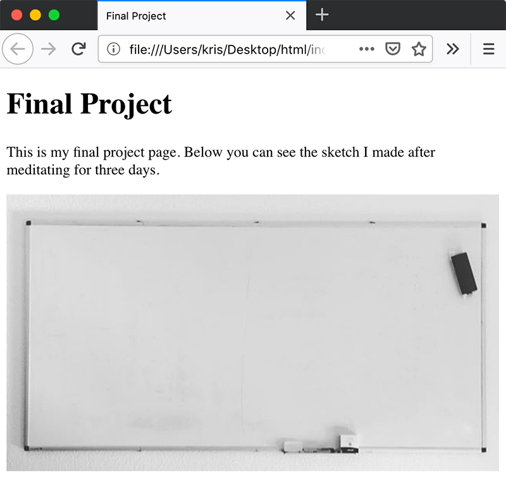506x480 pixels.
Task: Navigate back to the previous page
Action: (18, 49)
